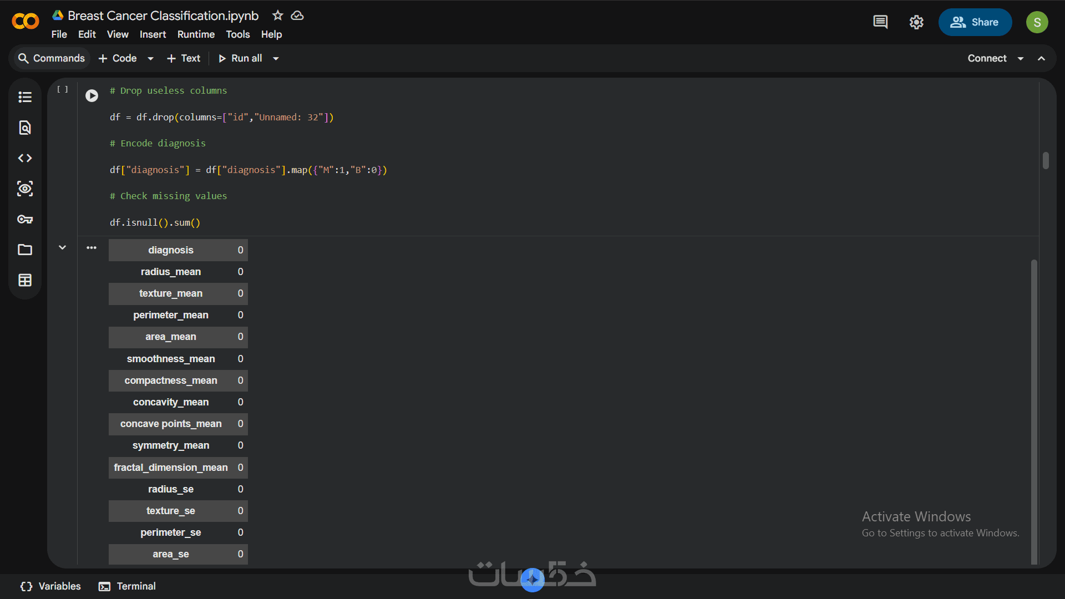
Task: Open the secrets key icon panel
Action: point(25,219)
